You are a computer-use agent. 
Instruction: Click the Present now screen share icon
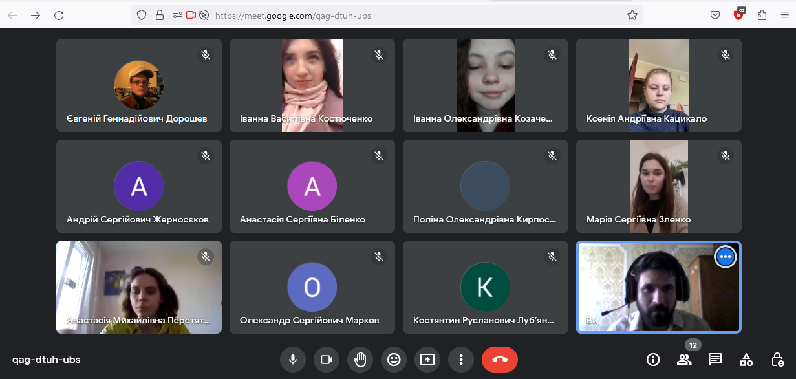tap(427, 360)
